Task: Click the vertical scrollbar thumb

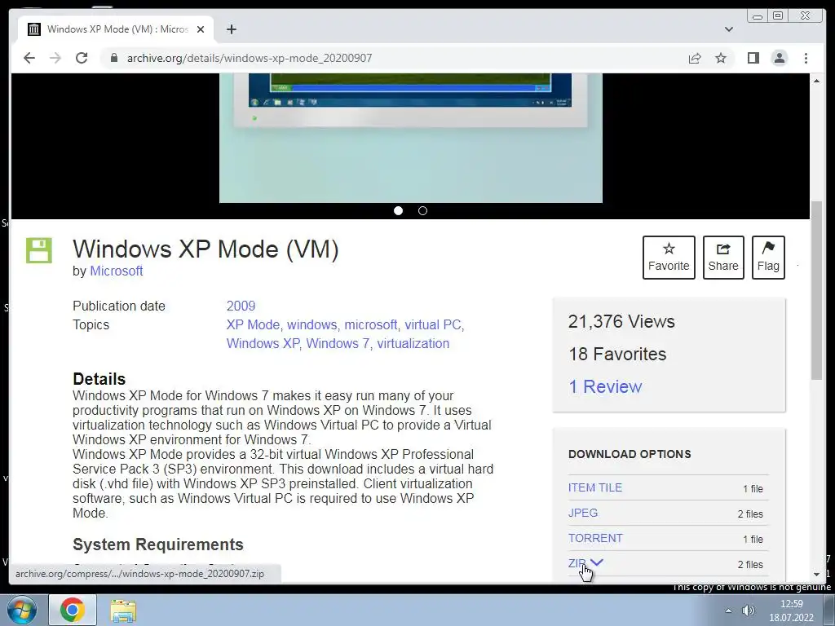Action: tap(816, 291)
